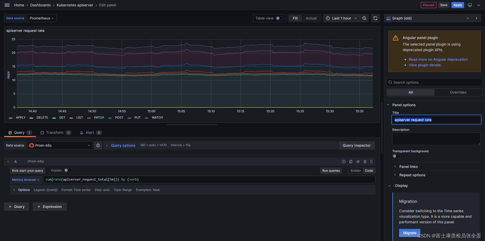Image resolution: width=485 pixels, height=241 pixels.
Task: Select Fill display mode
Action: click(x=295, y=18)
